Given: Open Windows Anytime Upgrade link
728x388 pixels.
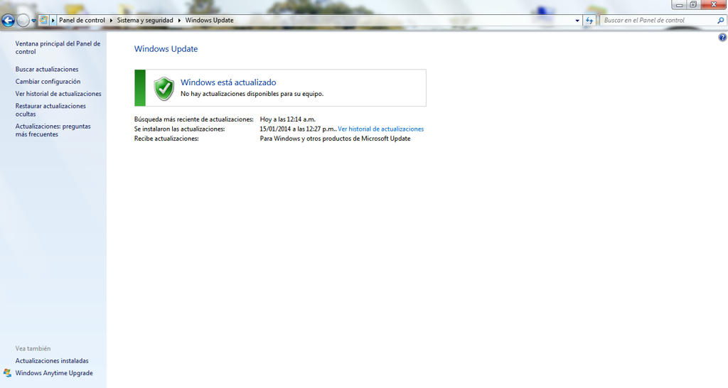Looking at the screenshot, I should coord(54,372).
